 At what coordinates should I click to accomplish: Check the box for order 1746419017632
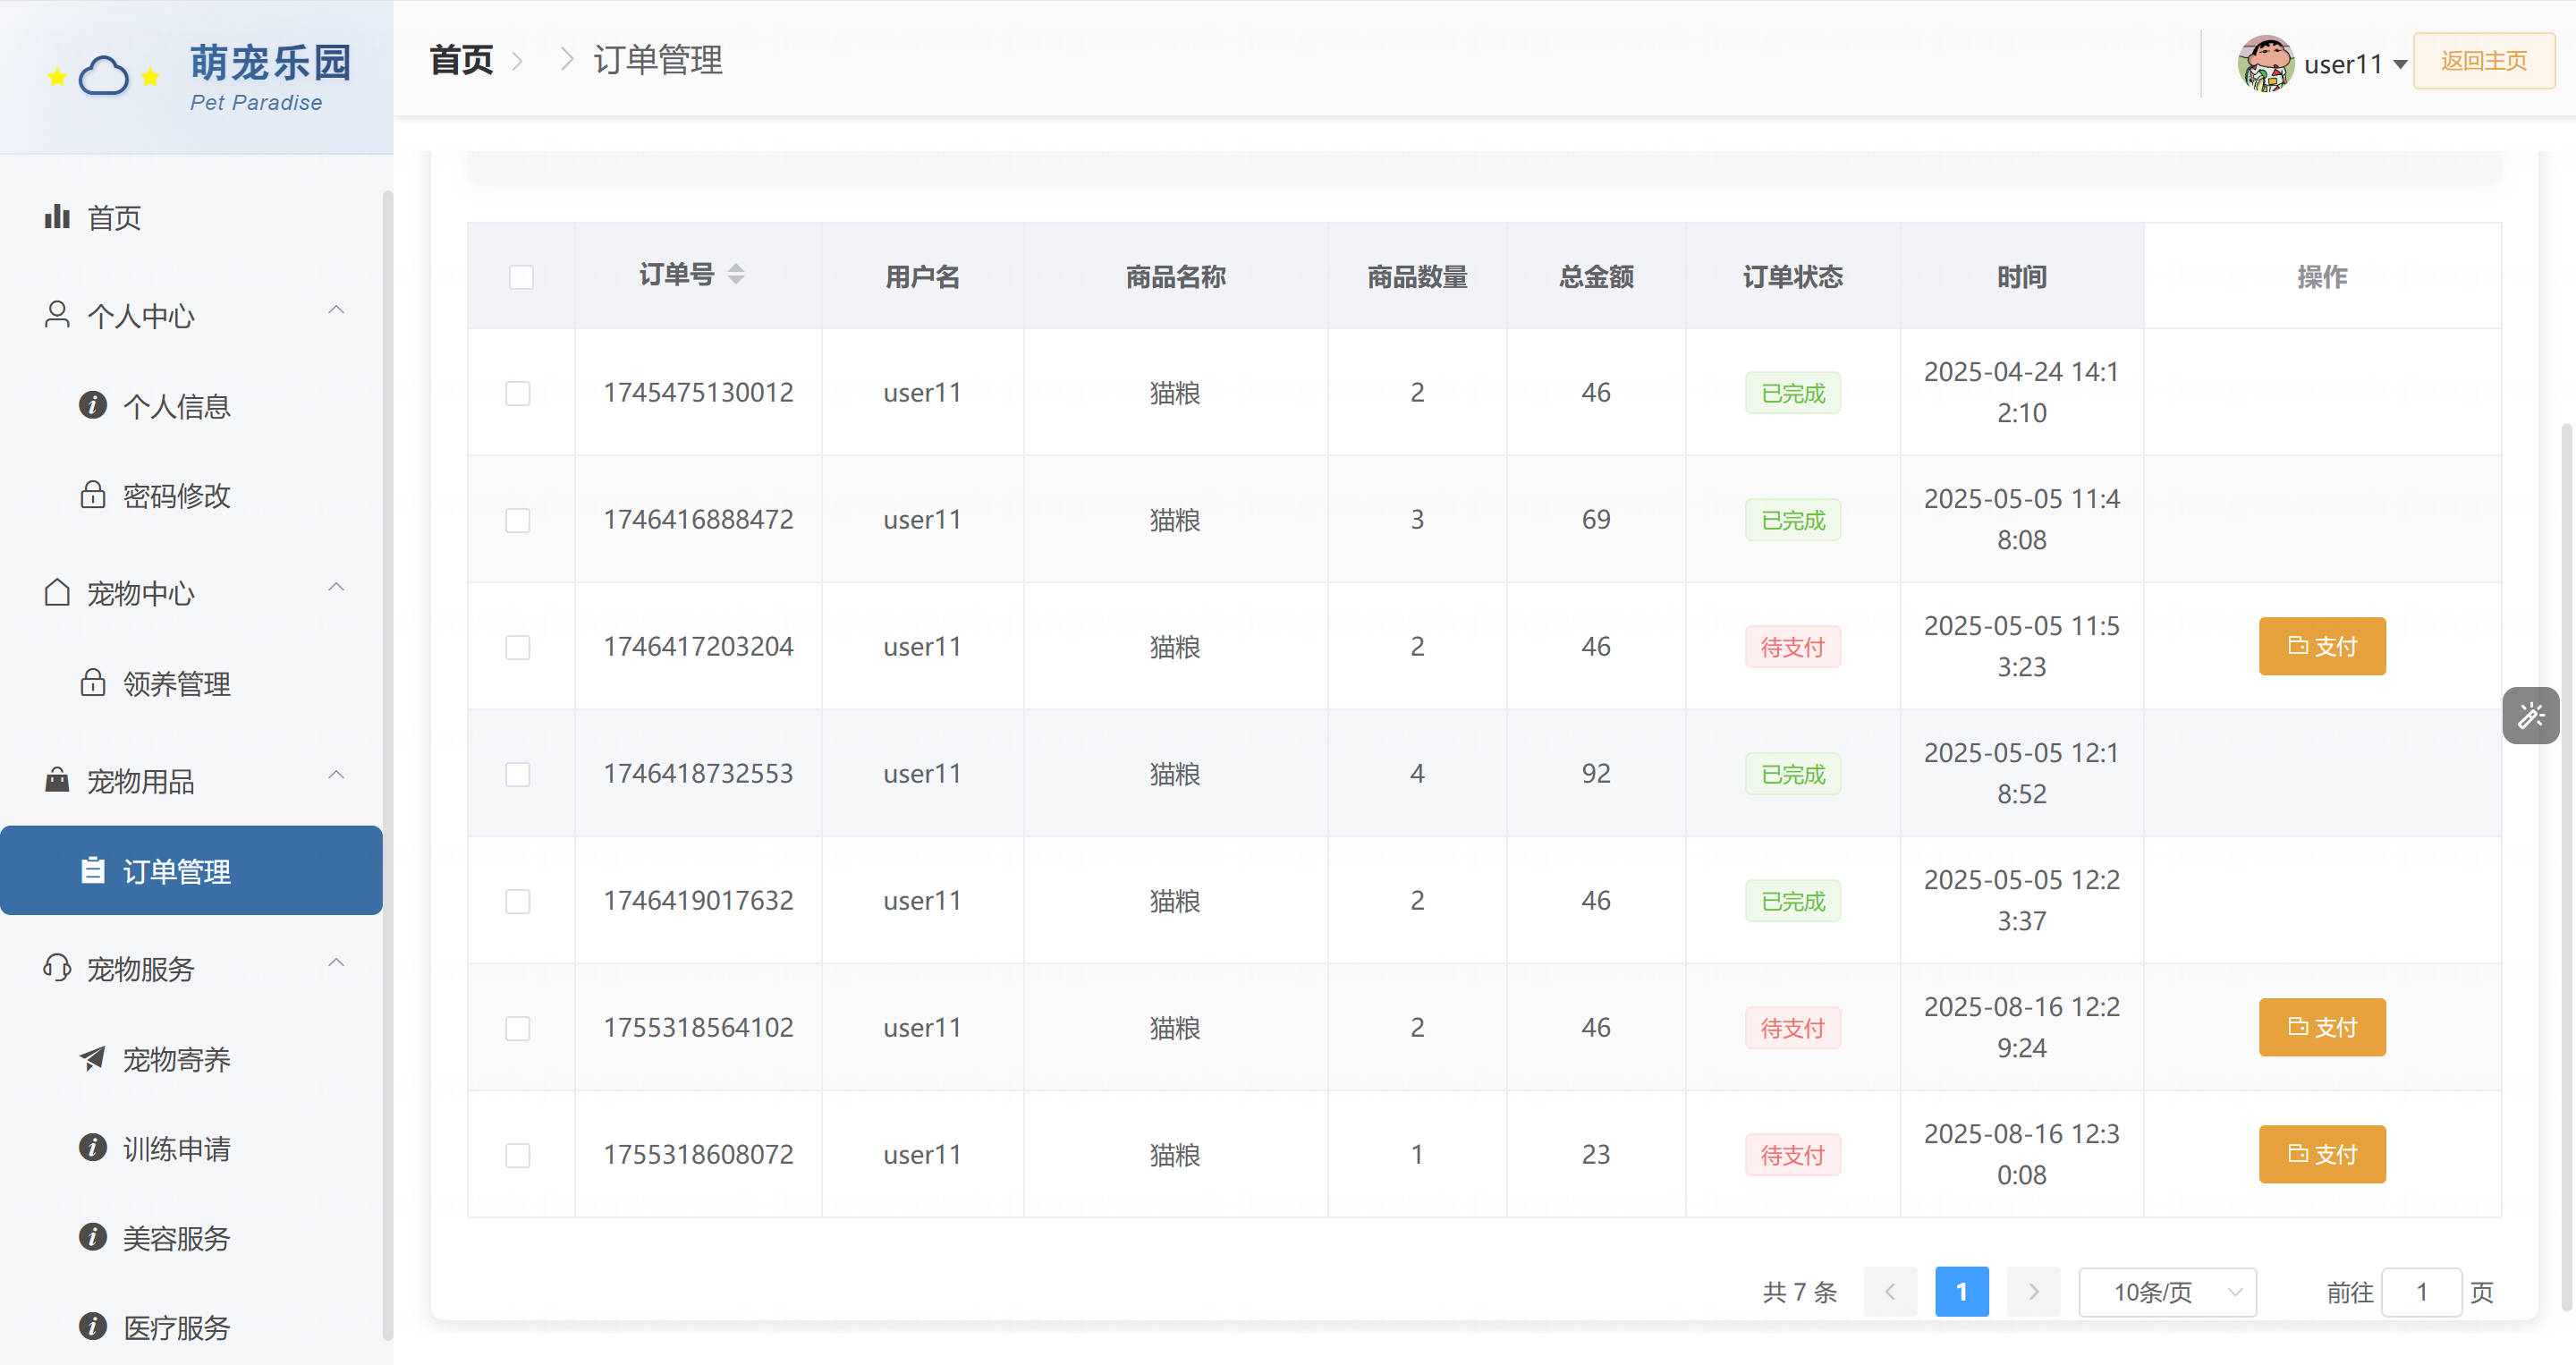click(x=518, y=901)
